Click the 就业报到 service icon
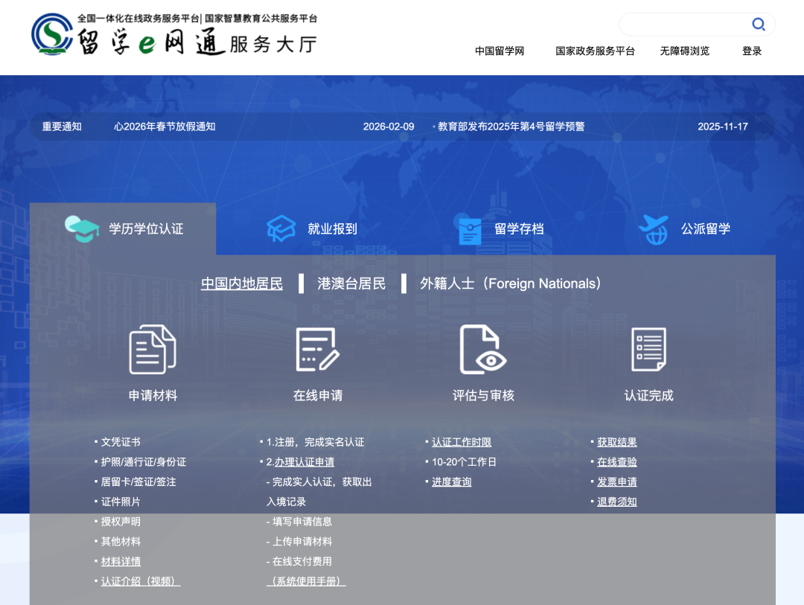The height and width of the screenshot is (605, 804). point(280,227)
